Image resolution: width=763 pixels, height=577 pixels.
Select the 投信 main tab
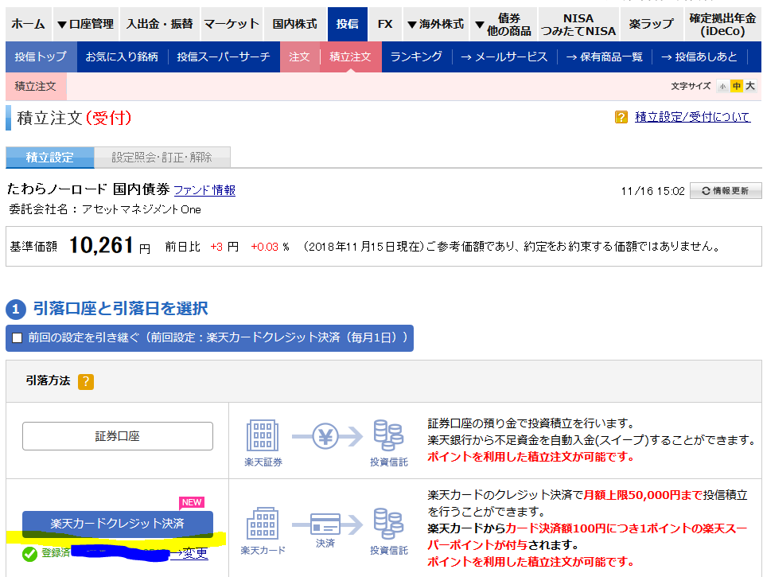tap(348, 24)
